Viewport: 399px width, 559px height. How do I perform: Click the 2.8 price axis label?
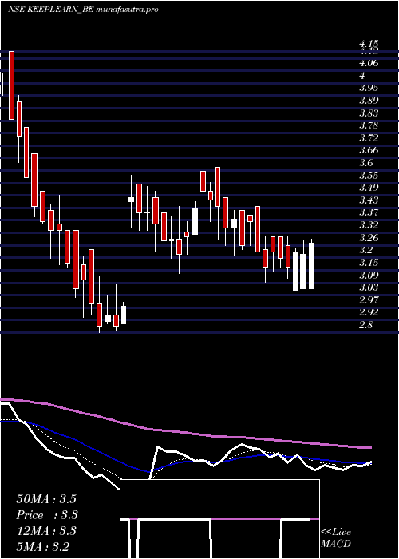[x=365, y=325]
